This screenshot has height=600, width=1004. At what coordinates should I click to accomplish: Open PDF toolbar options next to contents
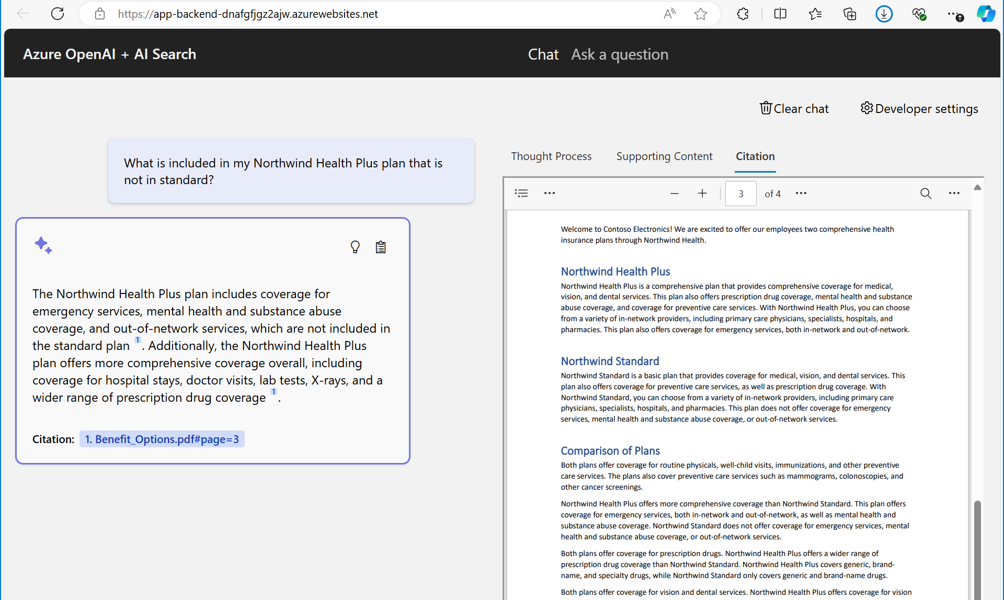(x=550, y=193)
